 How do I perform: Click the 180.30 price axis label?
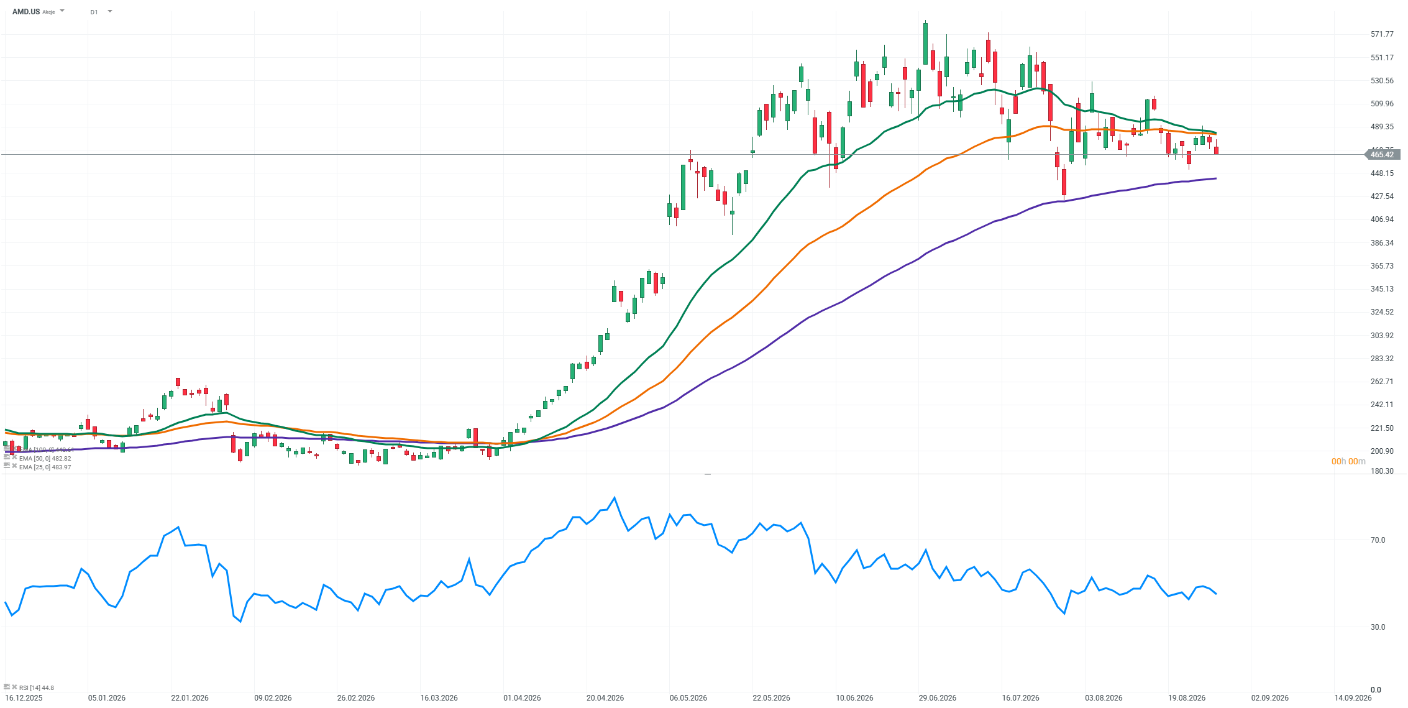coord(1382,471)
